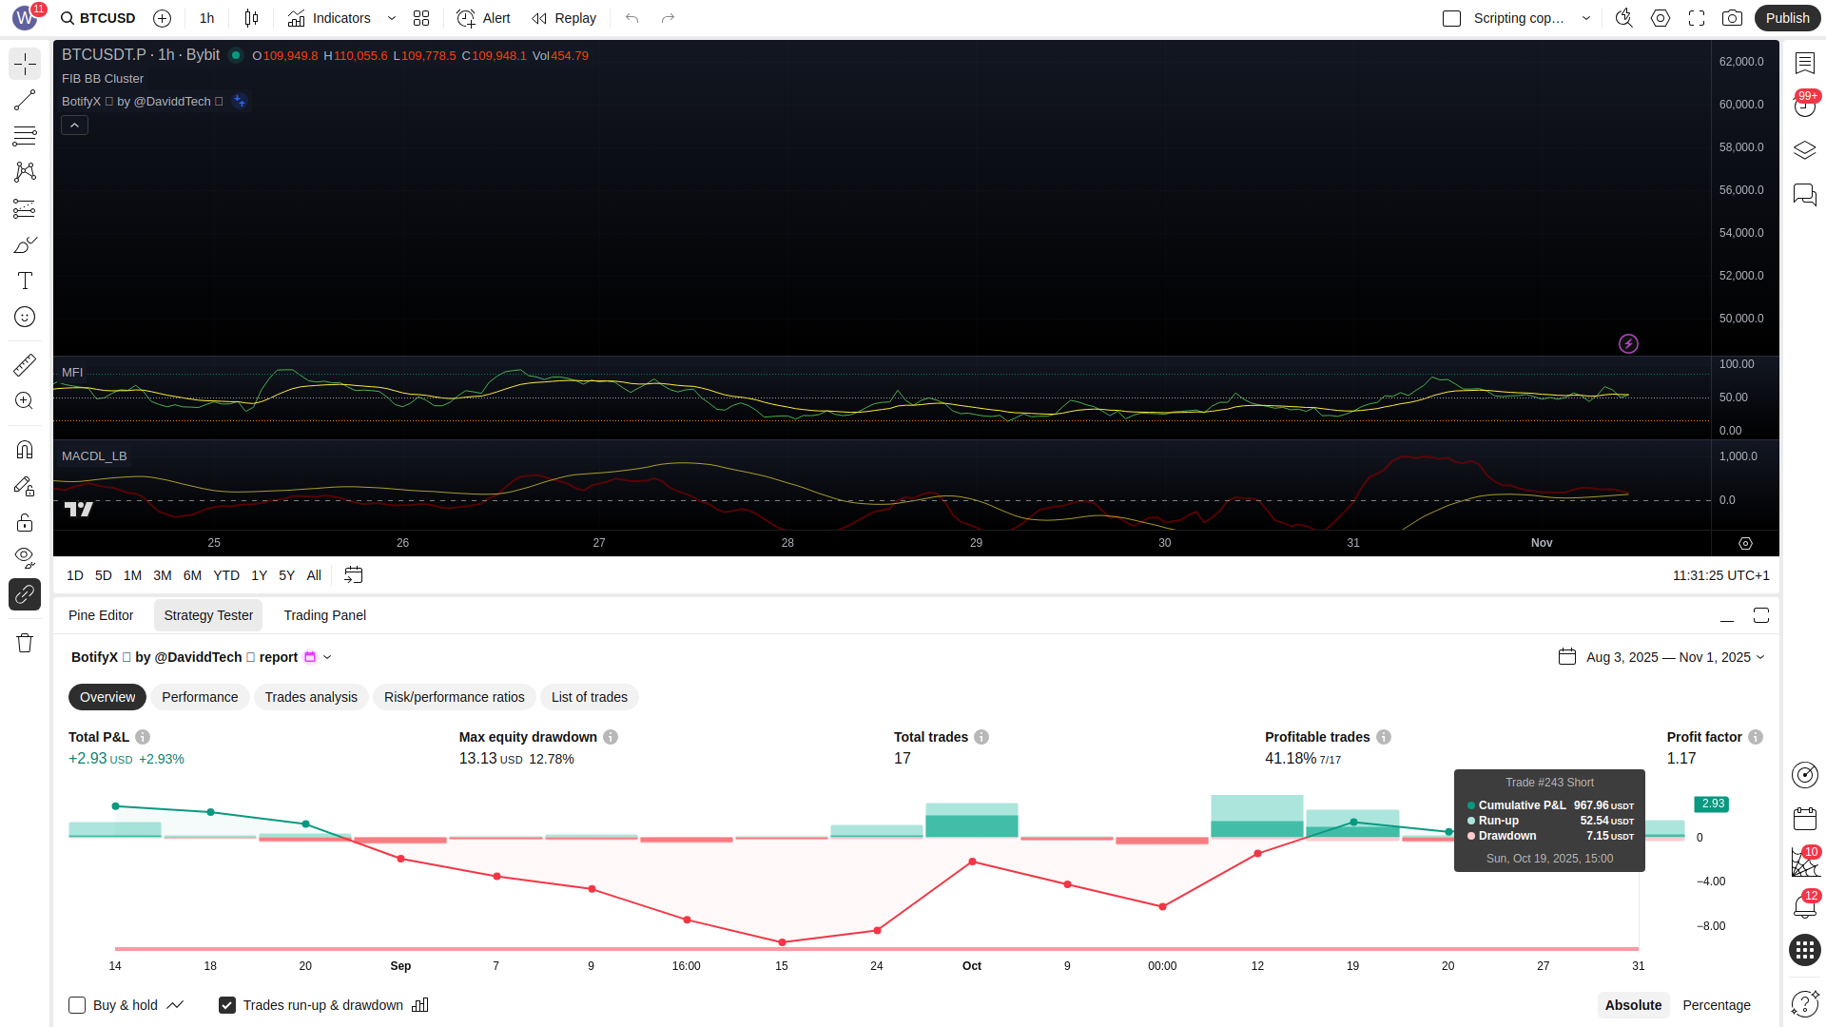Click the trash remove objects icon

click(x=25, y=643)
